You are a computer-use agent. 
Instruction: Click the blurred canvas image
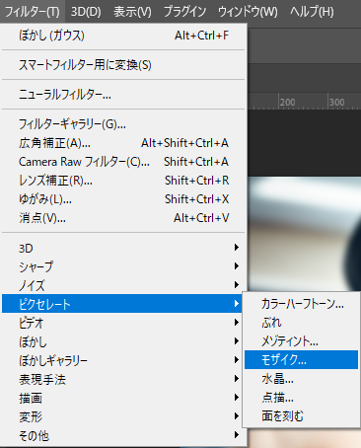pos(304,234)
